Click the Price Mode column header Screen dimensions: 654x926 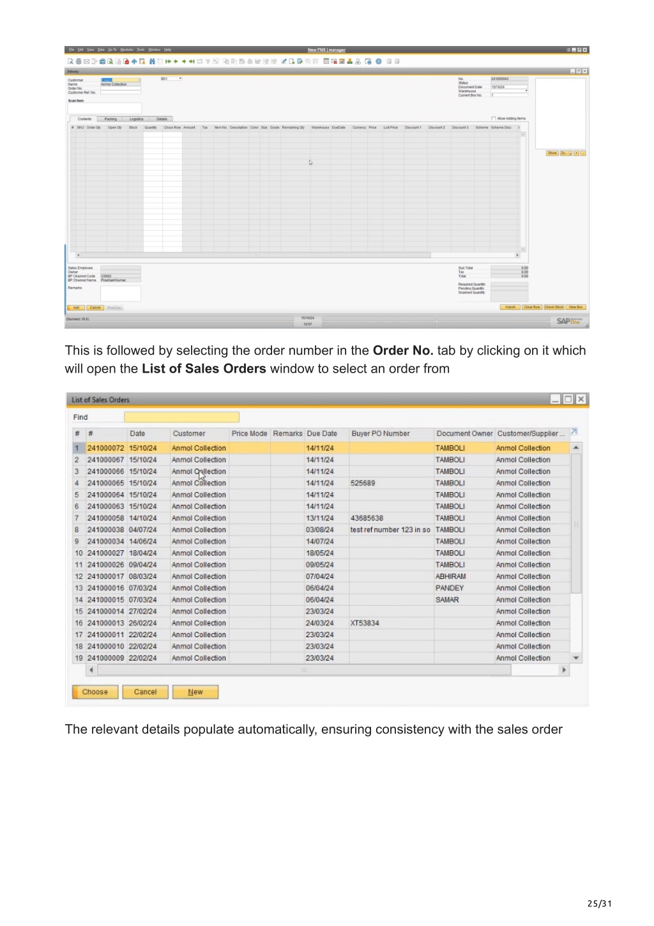pos(249,433)
